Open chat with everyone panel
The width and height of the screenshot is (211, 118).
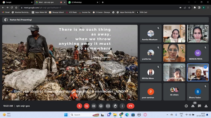pyautogui.click(x=199, y=106)
